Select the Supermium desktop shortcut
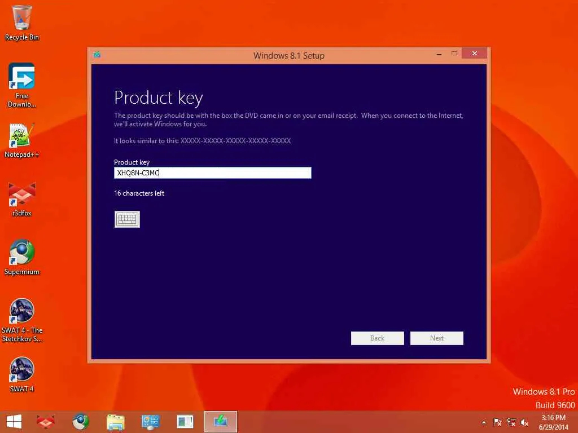Image resolution: width=578 pixels, height=433 pixels. pos(22,257)
